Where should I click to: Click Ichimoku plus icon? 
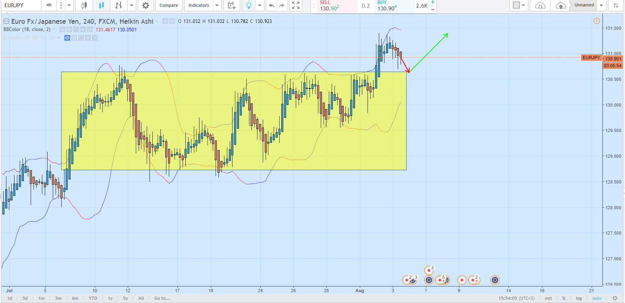pos(88,38)
